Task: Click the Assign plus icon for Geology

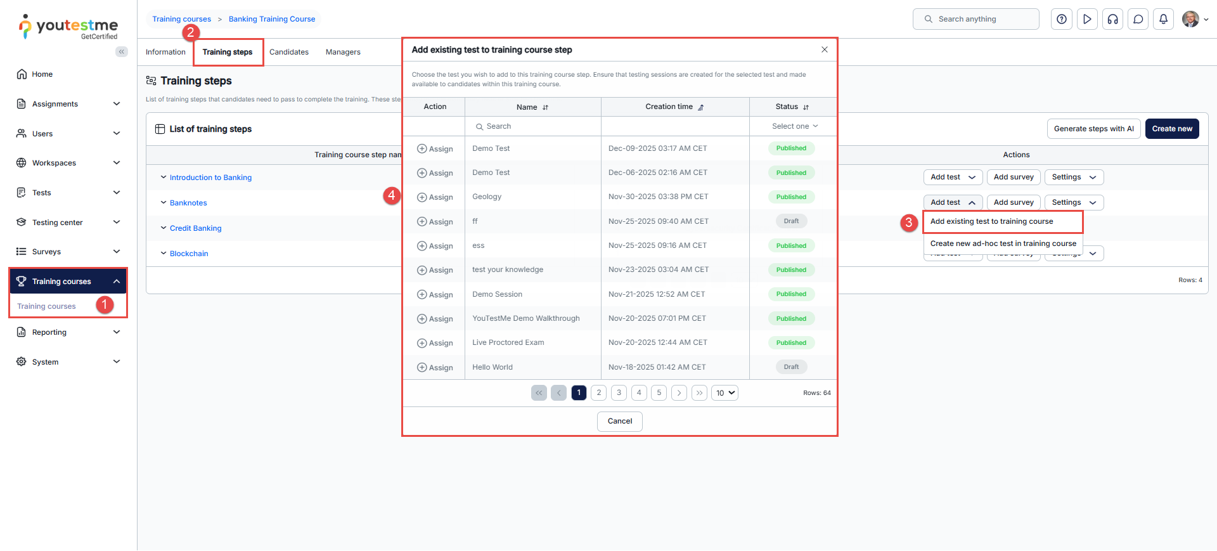Action: [x=422, y=197]
